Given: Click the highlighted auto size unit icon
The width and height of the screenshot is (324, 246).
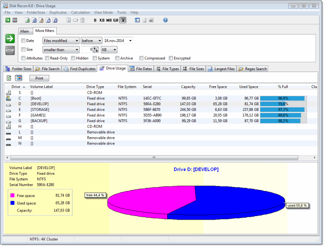Looking at the screenshot, I should (123, 20).
